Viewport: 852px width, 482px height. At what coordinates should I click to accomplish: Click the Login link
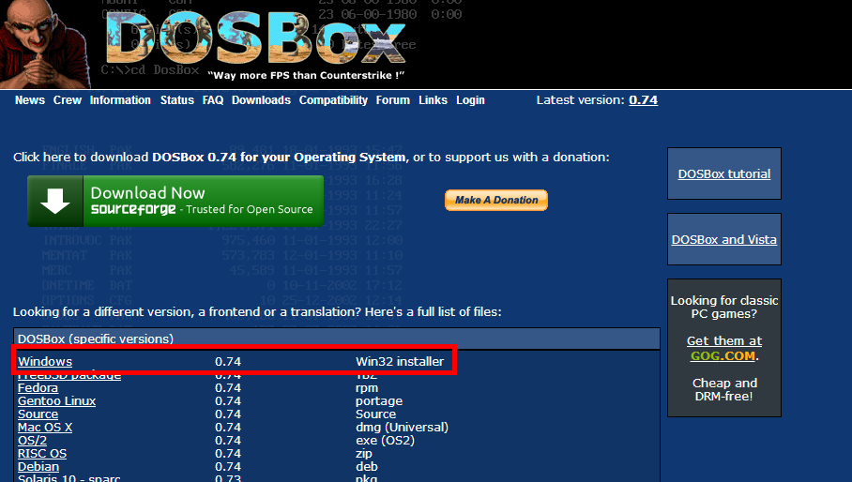point(470,100)
